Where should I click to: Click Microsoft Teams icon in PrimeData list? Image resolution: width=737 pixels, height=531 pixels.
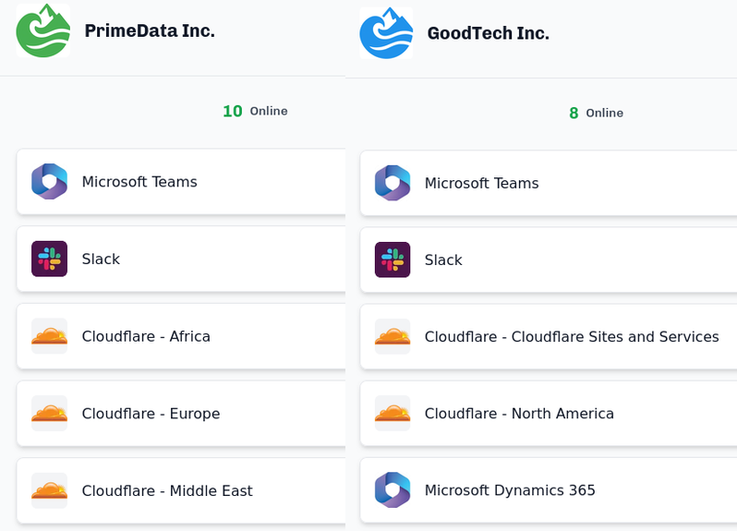(49, 181)
